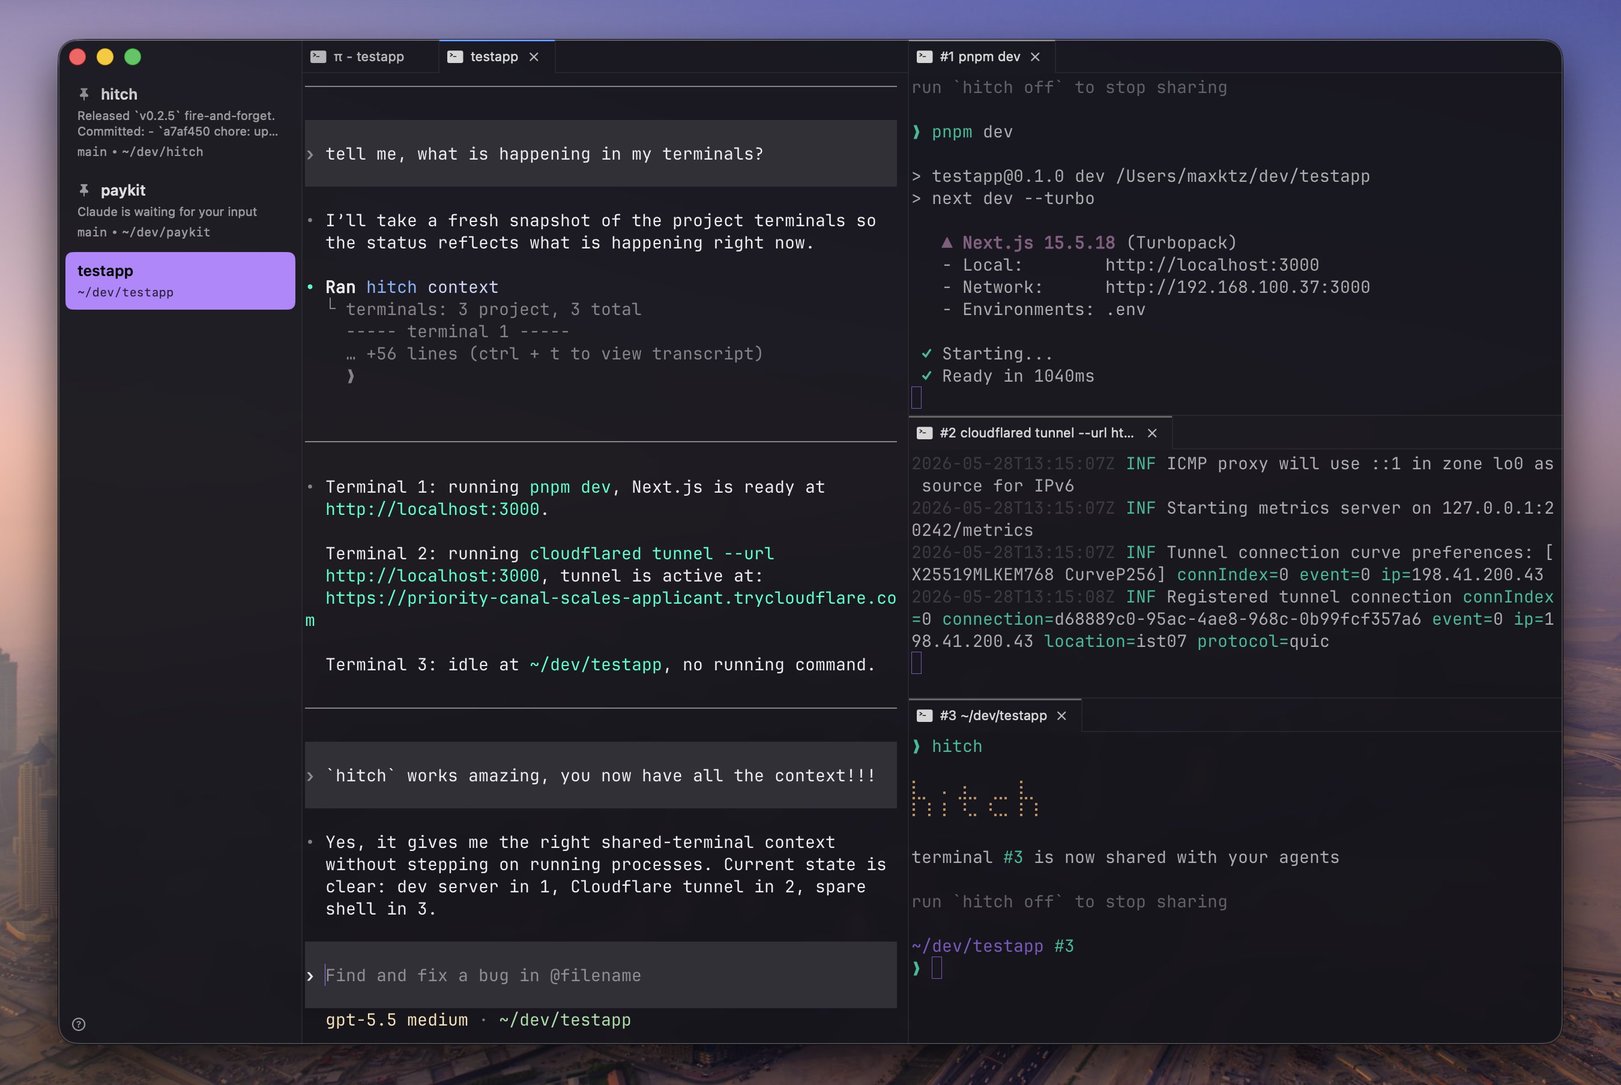Click the 'pnpm dev' command in terminal #1
The width and height of the screenshot is (1621, 1085).
click(972, 131)
